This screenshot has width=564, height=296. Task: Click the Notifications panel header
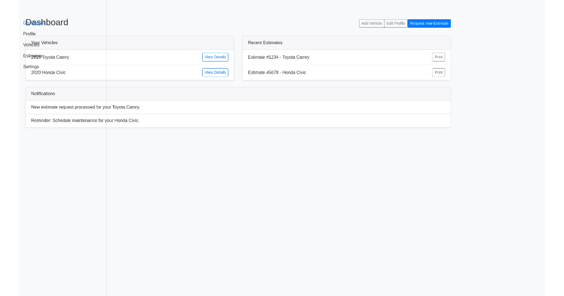point(43,93)
